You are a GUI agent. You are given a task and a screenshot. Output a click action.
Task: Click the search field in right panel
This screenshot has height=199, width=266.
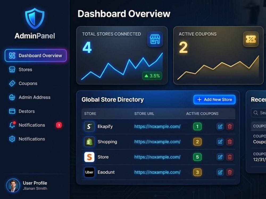point(259,113)
